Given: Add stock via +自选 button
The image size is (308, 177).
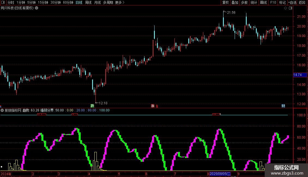Looking at the screenshot, I should (292, 2).
